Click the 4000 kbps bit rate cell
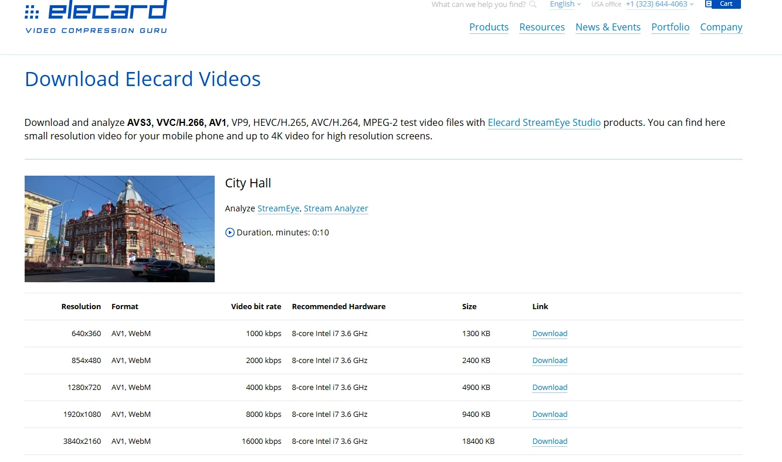The height and width of the screenshot is (462, 782). (264, 388)
